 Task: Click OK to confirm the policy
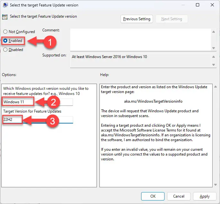coord(153,196)
